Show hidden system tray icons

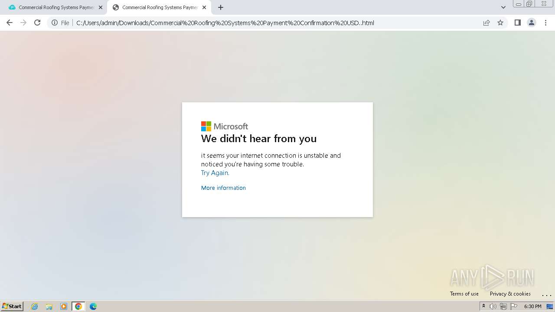(x=483, y=306)
